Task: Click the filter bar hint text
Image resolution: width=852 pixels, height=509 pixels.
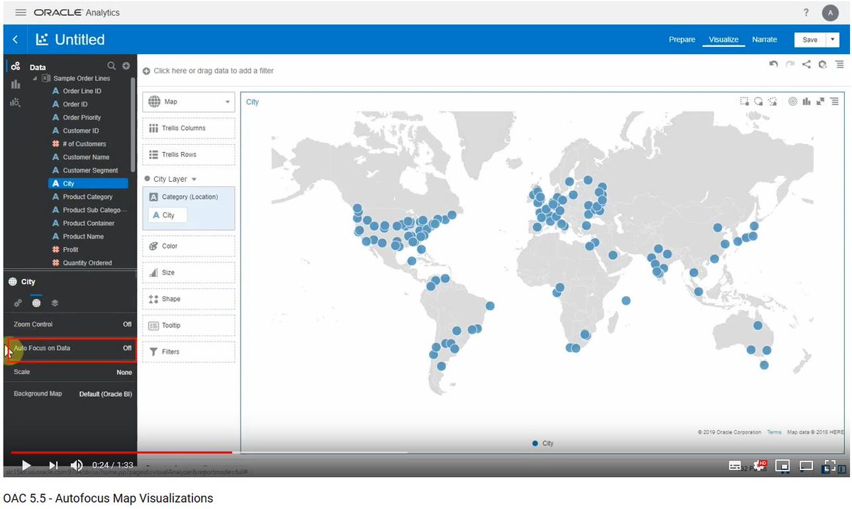Action: [x=213, y=71]
